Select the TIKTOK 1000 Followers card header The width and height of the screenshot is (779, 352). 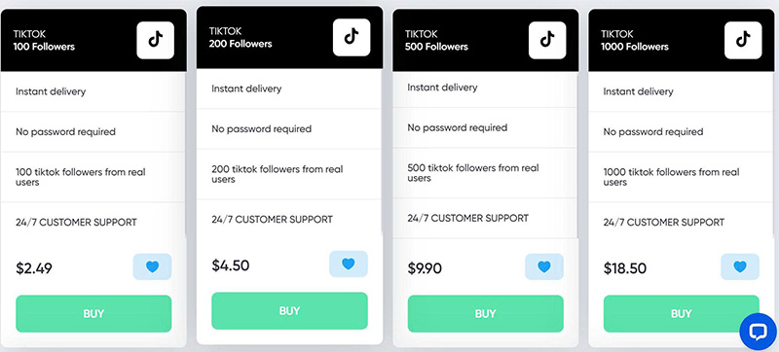point(681,40)
